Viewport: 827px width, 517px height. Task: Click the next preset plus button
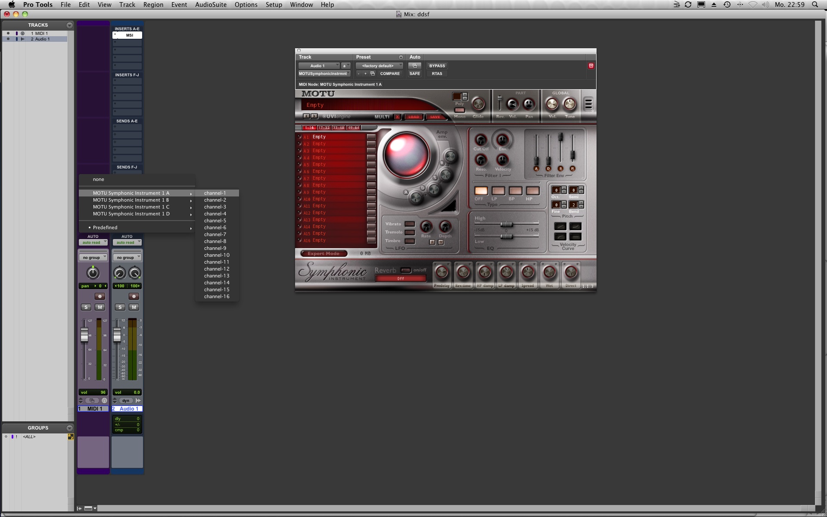coord(365,74)
